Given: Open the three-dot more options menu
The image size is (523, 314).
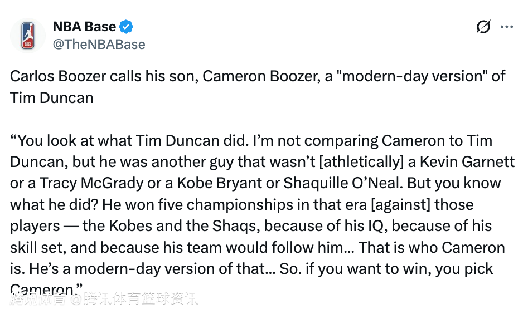Looking at the screenshot, I should [506, 27].
